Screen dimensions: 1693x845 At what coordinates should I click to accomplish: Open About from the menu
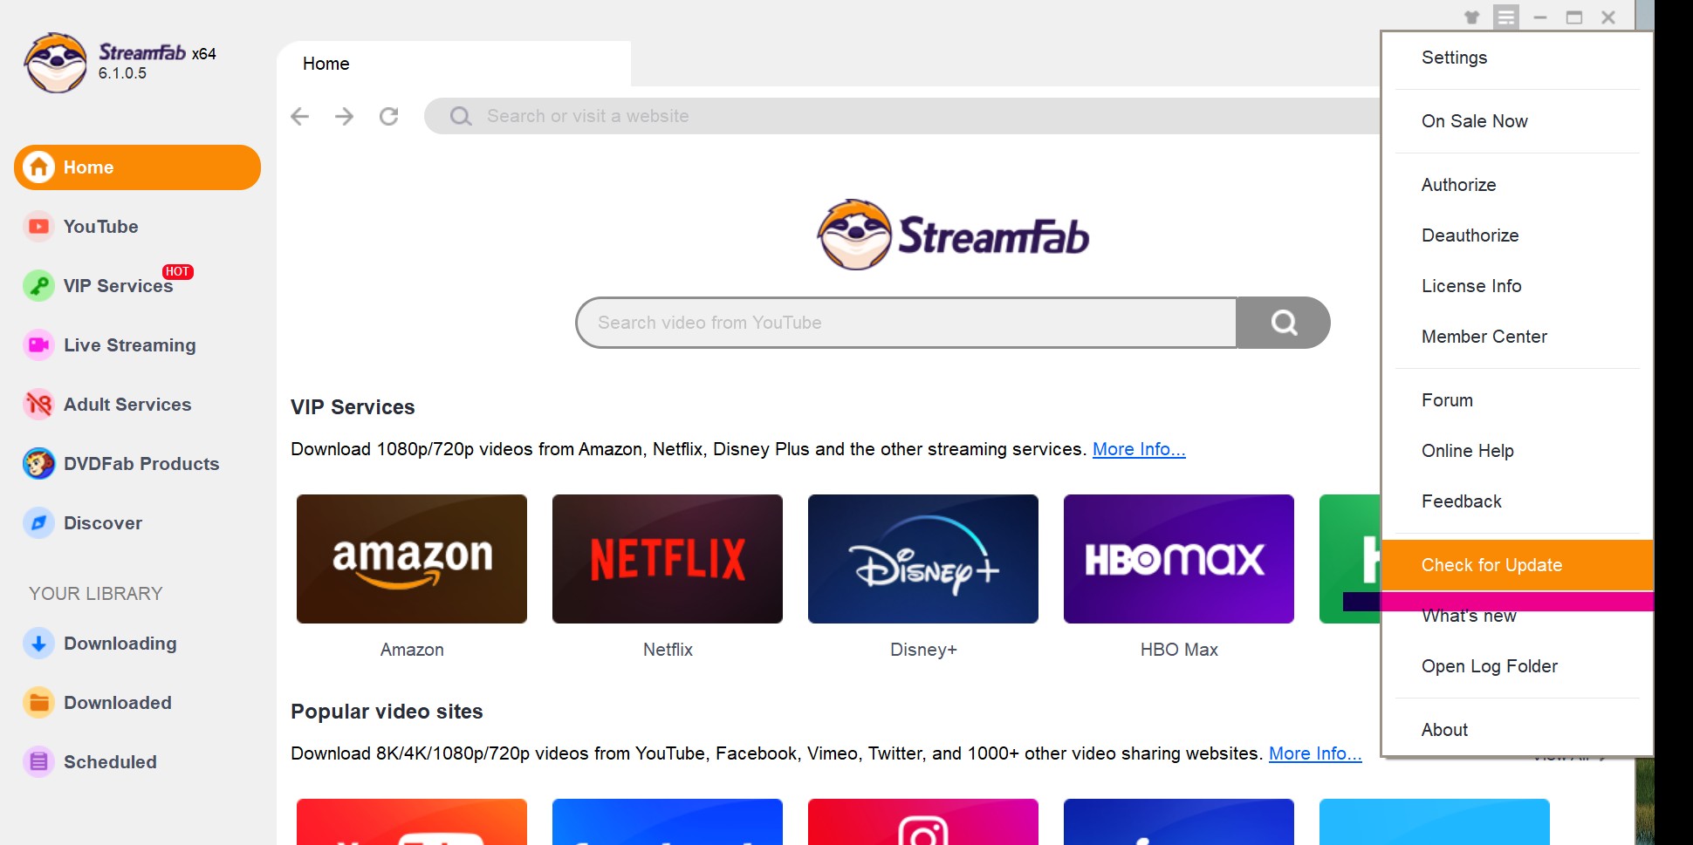[1517, 730]
